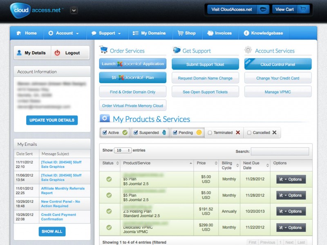Click the Invoices icon in navigation bar
The image size is (327, 245).
(210, 33)
